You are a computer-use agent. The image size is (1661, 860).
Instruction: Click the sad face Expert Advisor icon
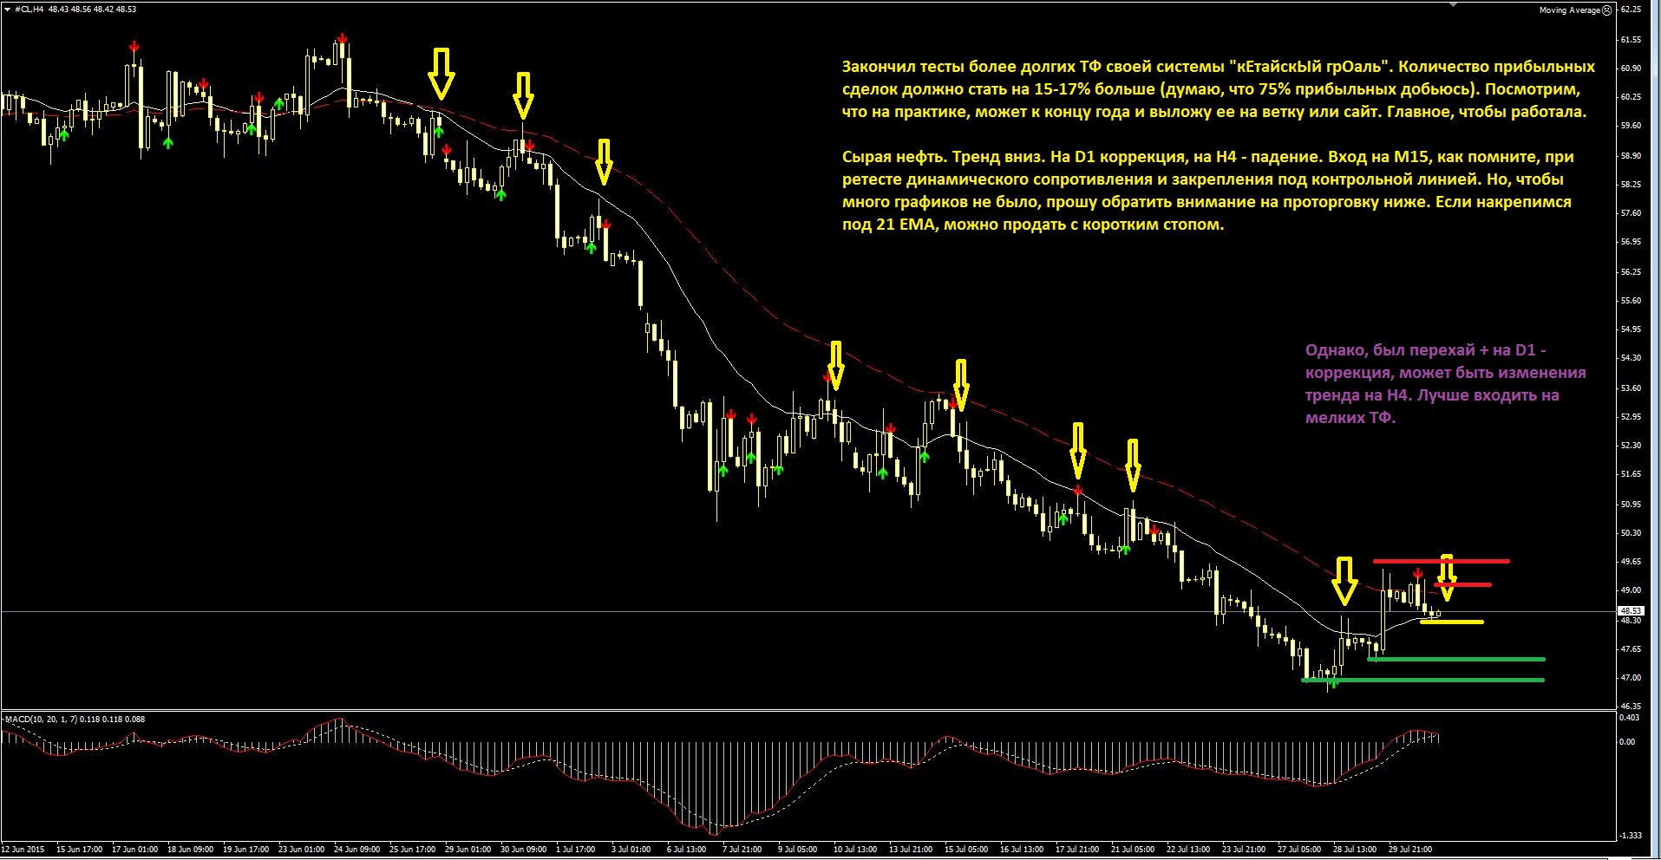(x=1607, y=10)
